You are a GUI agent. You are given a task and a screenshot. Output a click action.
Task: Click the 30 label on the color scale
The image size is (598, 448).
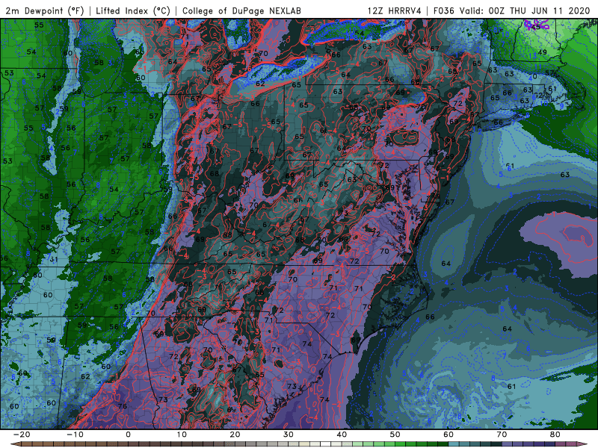[289, 435]
